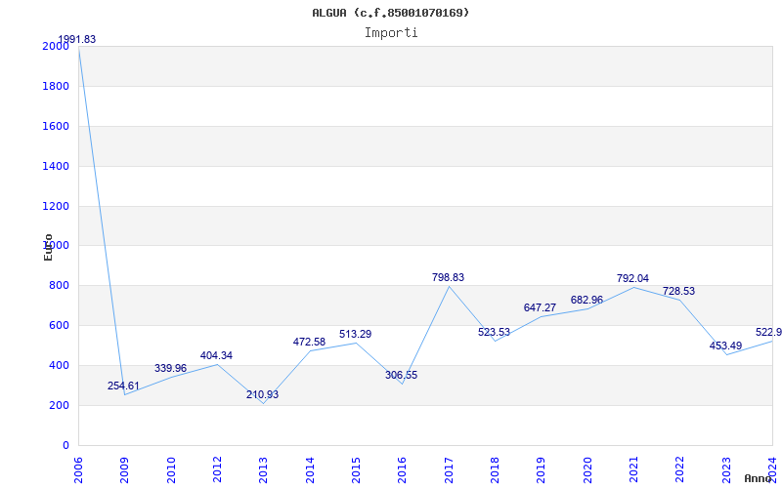The height and width of the screenshot is (488, 782).
Task: Select the 2017 year on the x-axis
Action: [450, 468]
